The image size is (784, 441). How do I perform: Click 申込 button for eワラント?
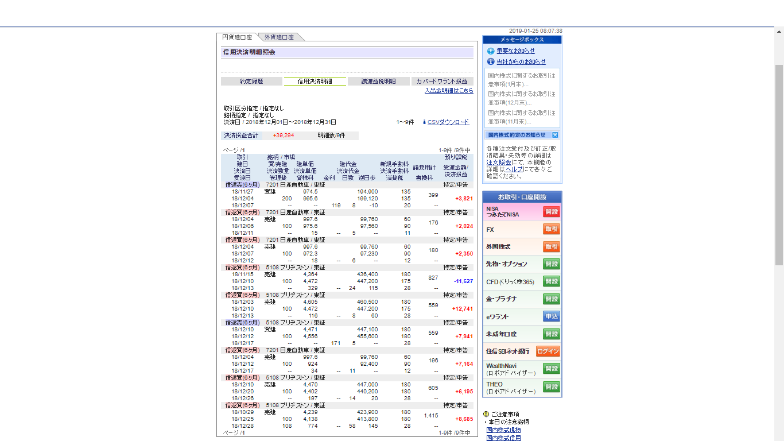(552, 316)
